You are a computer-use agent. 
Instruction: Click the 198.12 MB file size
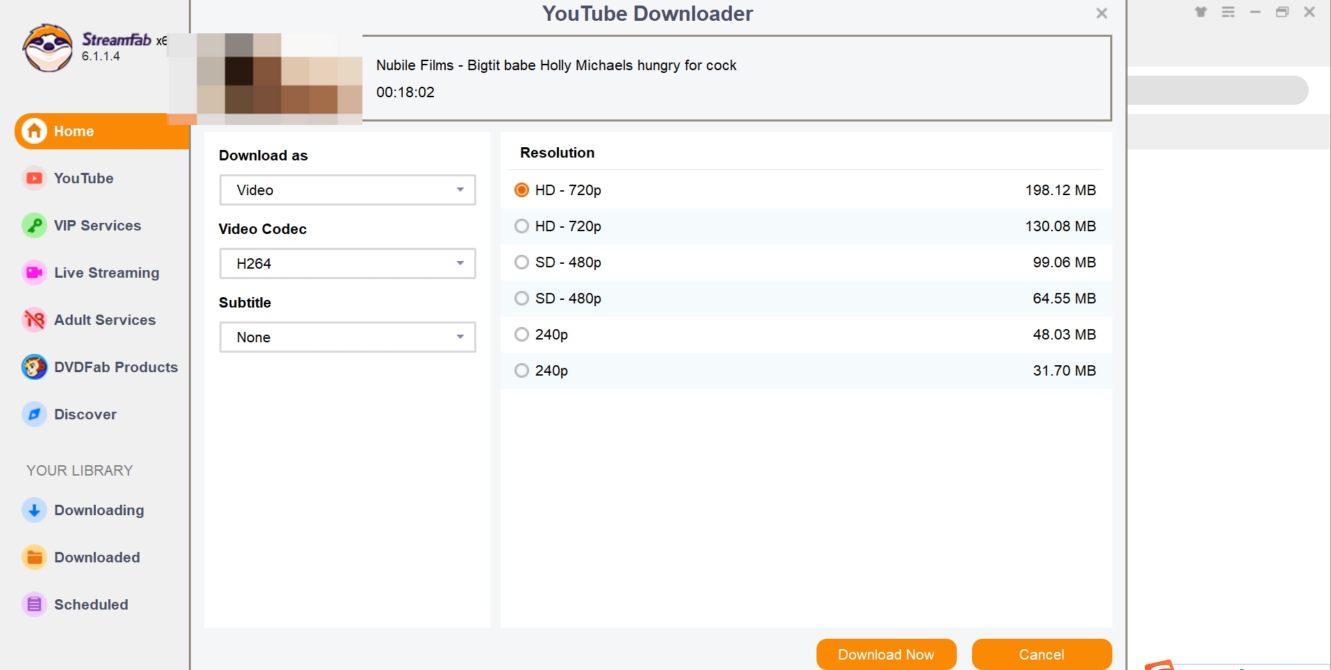point(1060,190)
